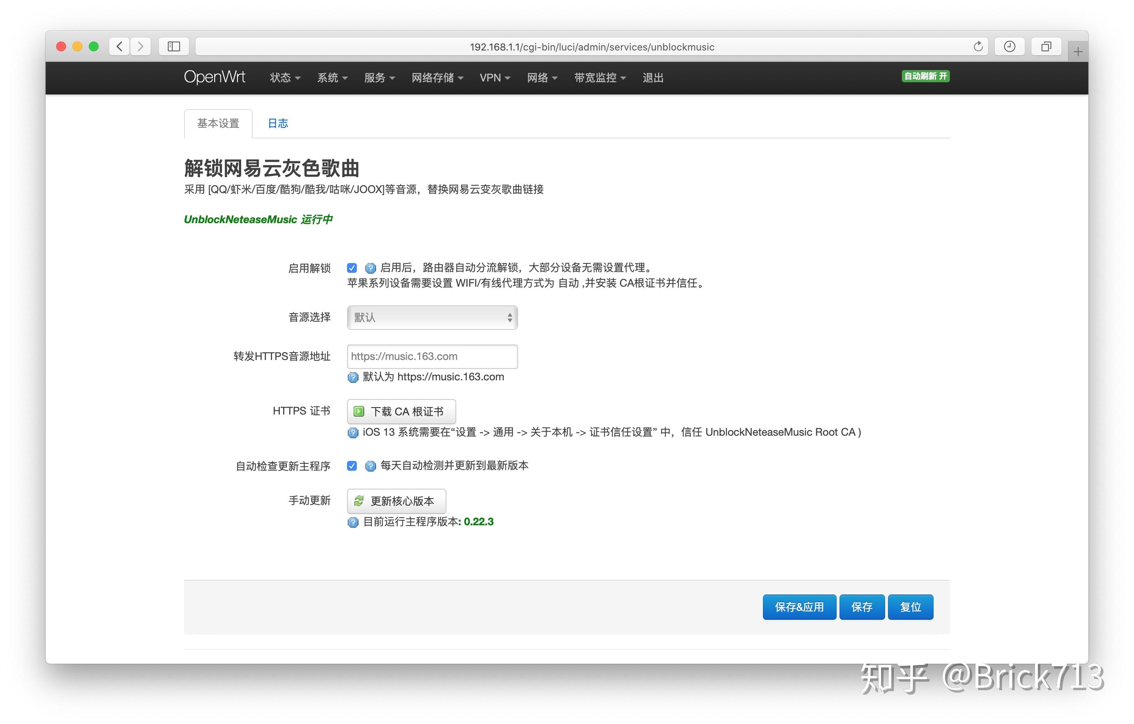1134x724 pixels.
Task: Expand the 网络存储 navigation menu
Action: (x=437, y=78)
